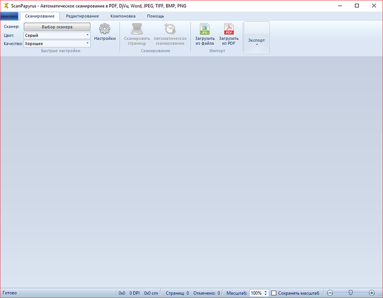This screenshot has height=298, width=383.
Task: Click the zoom in plus icon
Action: pos(372,293)
